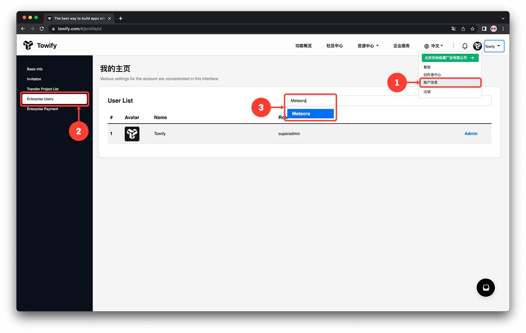
Task: Click the Towify logo in the header
Action: pos(40,46)
